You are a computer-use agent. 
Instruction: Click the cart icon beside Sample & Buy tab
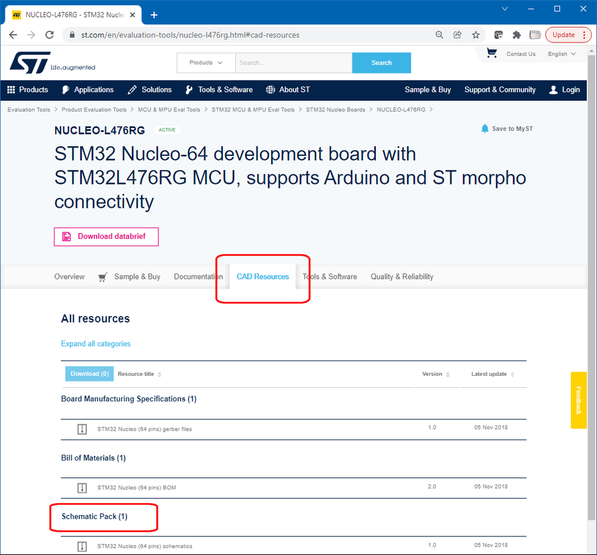pos(103,277)
